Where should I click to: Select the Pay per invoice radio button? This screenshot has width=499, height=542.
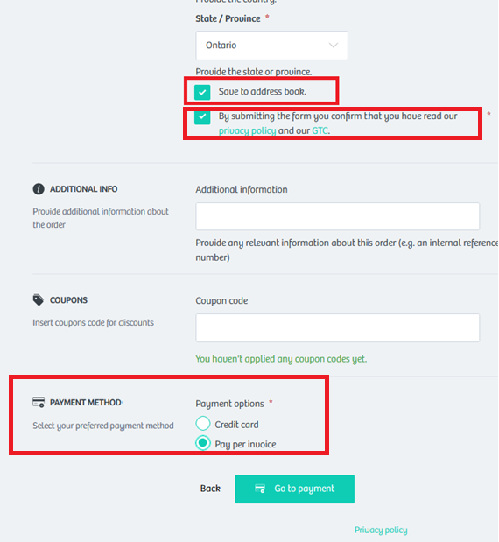click(203, 443)
